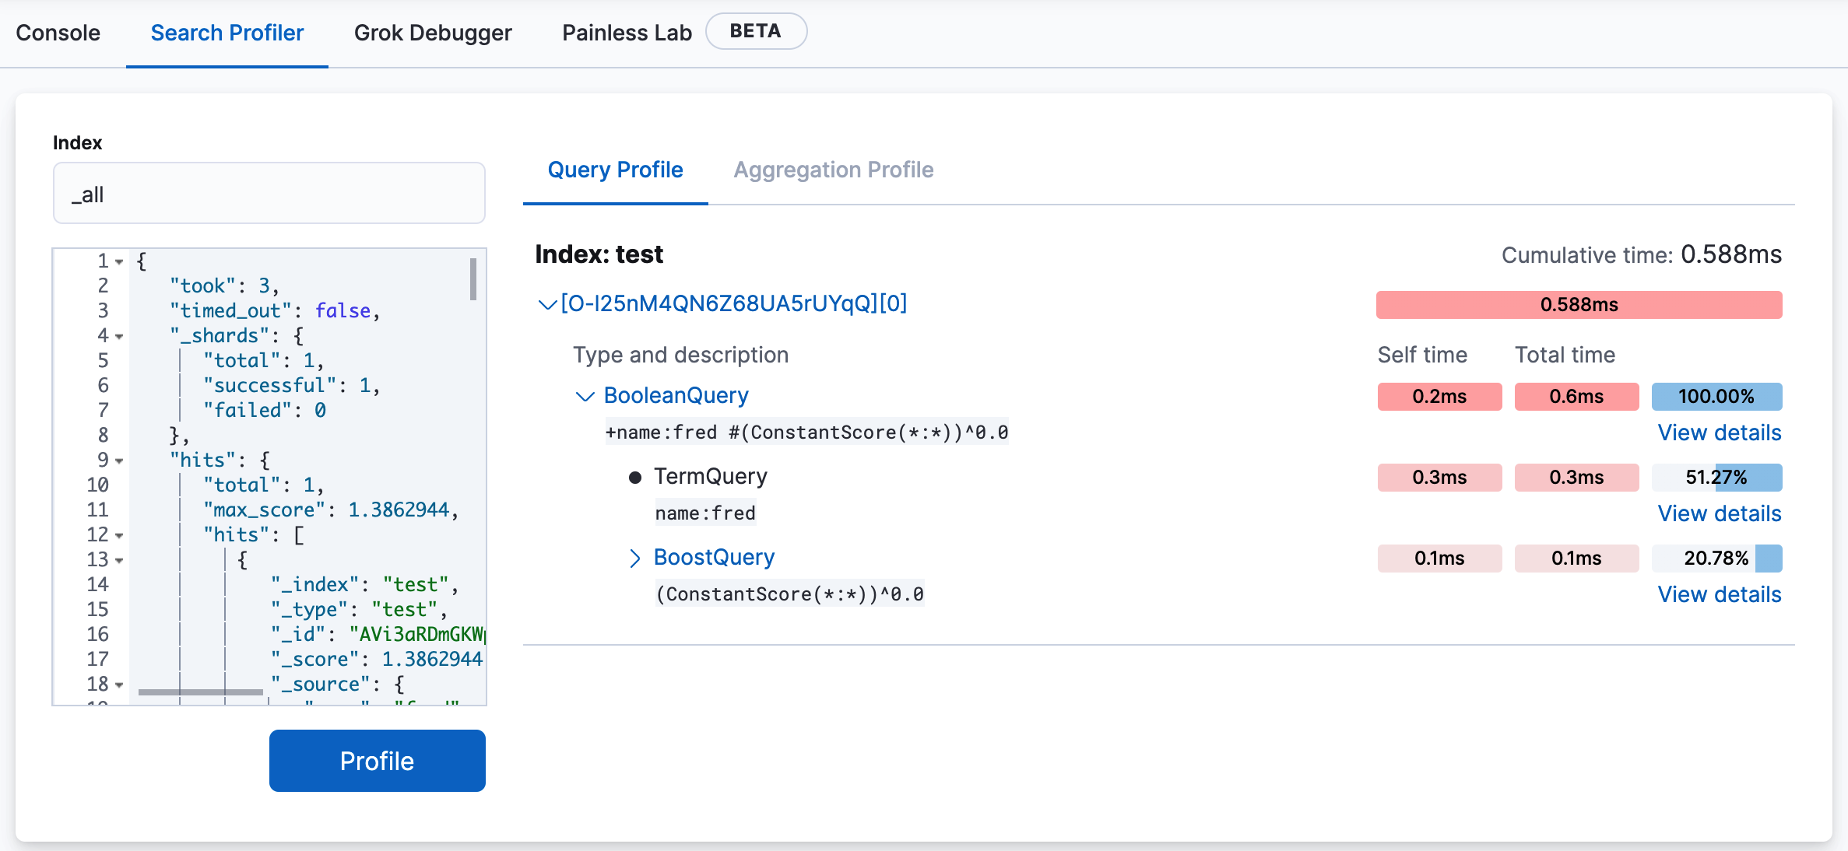Click the 0.588ms cumulative time bar
Viewport: 1848px width, 851px height.
click(1578, 305)
